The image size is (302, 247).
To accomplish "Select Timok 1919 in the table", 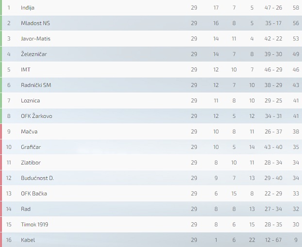I will coord(34,225).
